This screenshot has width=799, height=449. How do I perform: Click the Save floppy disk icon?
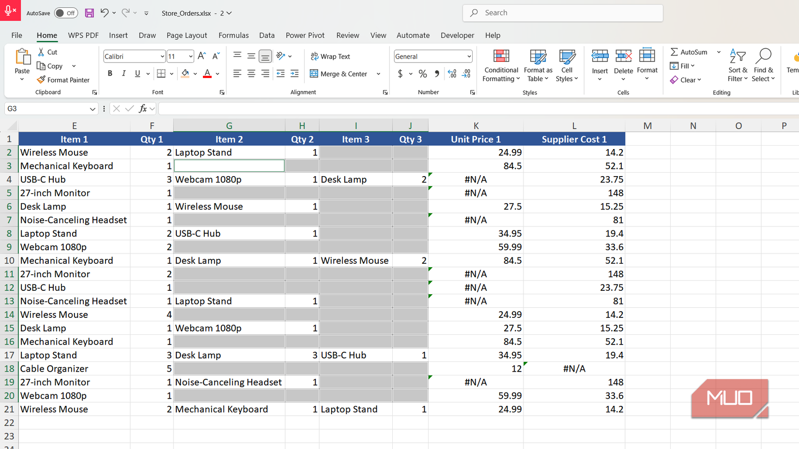tap(89, 13)
